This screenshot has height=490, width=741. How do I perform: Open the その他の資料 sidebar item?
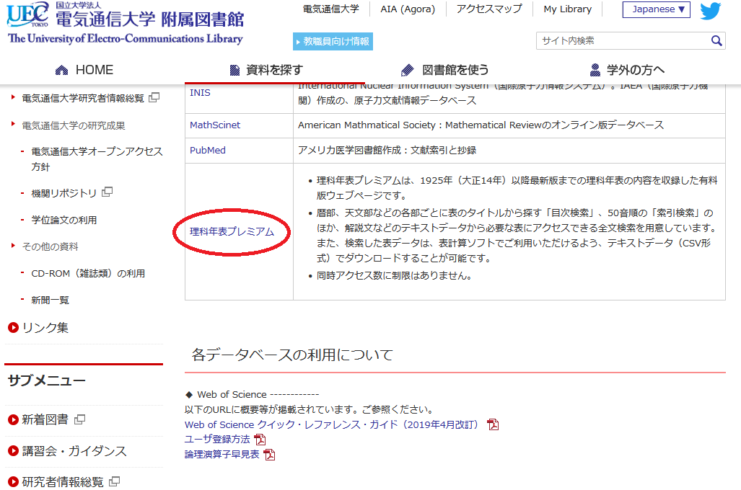click(x=50, y=246)
